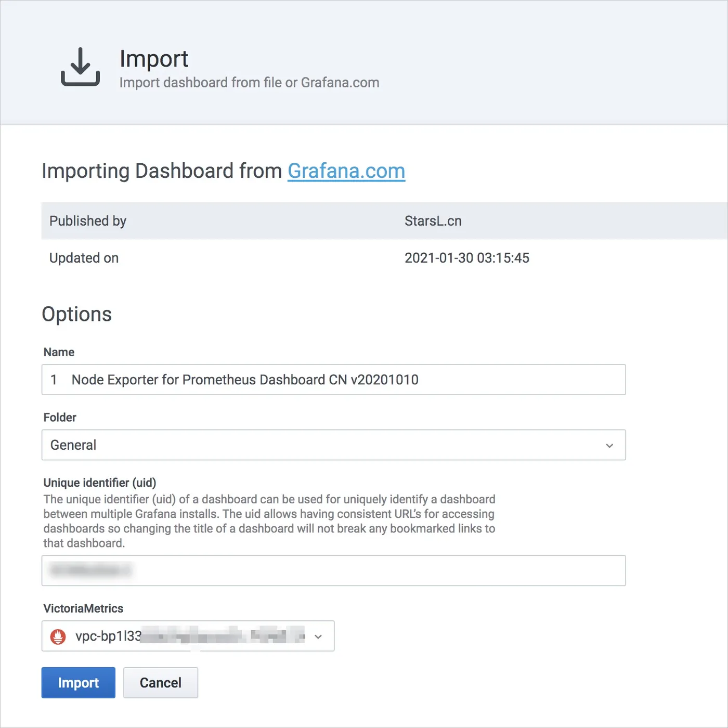The height and width of the screenshot is (728, 728).
Task: Click the Import download icon in header
Action: [x=80, y=67]
